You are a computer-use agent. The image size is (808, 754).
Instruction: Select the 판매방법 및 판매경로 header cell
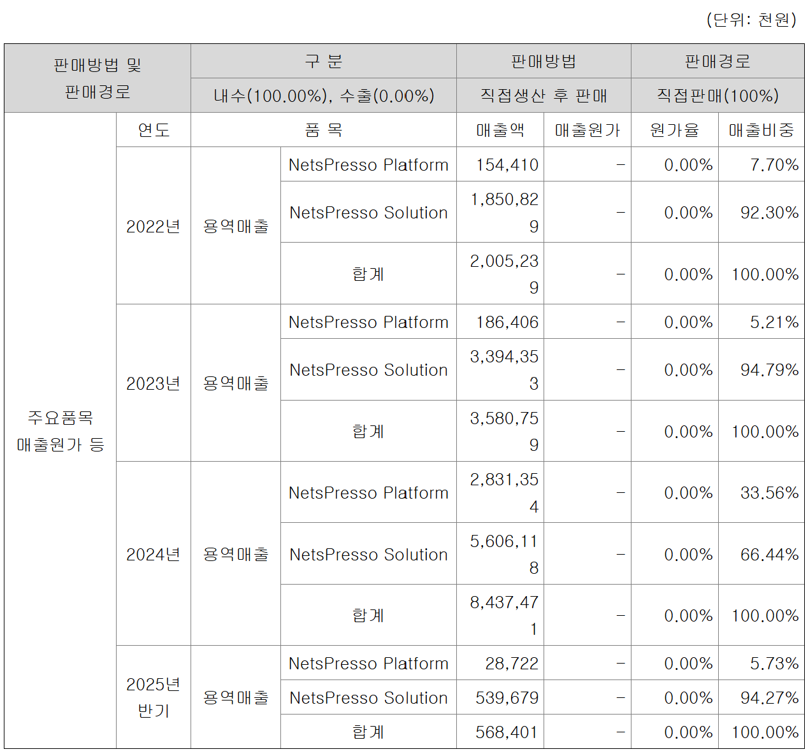click(x=97, y=78)
